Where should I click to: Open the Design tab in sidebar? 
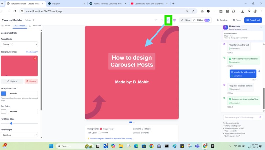pyautogui.click(x=20, y=26)
